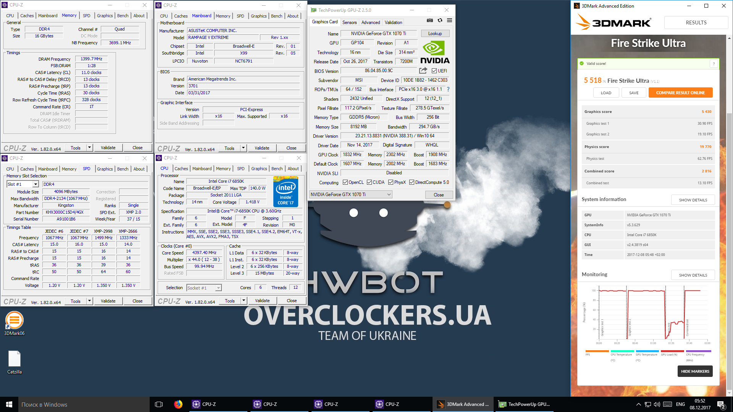Select About tab in CPU-Z CPU window
The image size is (733, 412).
[x=293, y=169]
